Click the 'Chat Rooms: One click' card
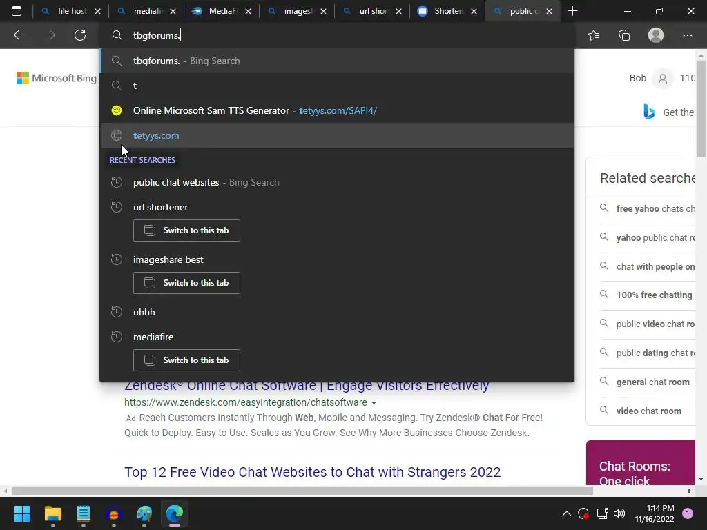This screenshot has width=707, height=530. 641,463
